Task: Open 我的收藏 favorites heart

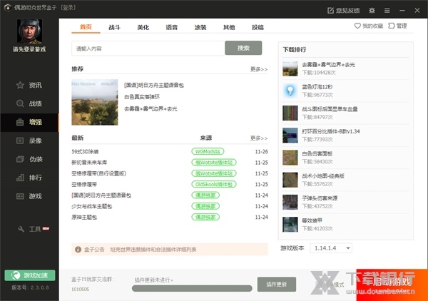Action: click(369, 26)
